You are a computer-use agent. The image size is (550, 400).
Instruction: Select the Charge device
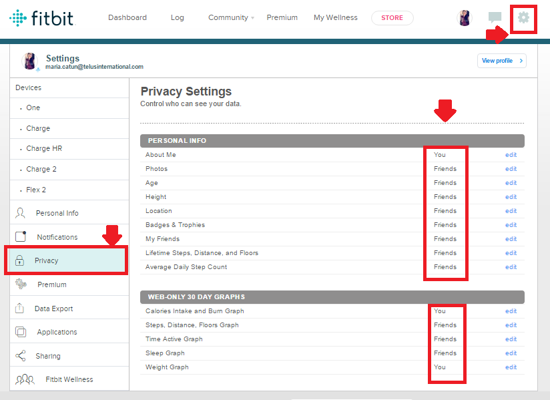pyautogui.click(x=69, y=128)
